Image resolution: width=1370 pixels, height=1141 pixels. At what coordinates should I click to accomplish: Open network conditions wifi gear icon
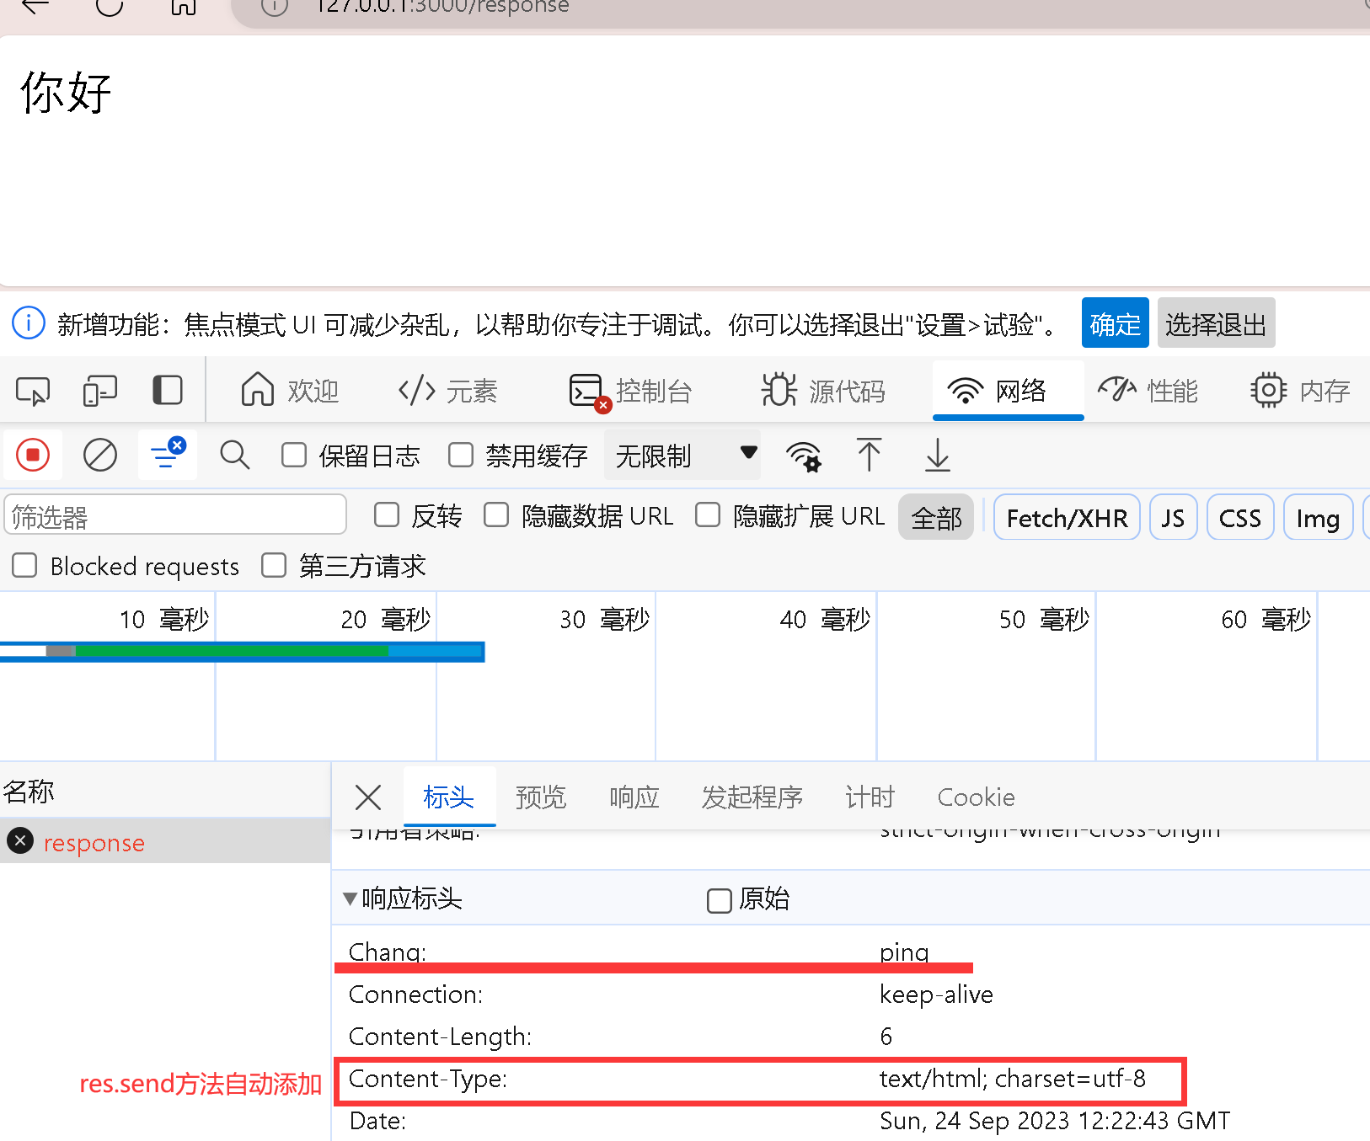click(803, 456)
